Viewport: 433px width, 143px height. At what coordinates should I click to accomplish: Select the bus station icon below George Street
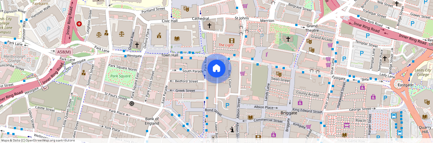click(393, 116)
